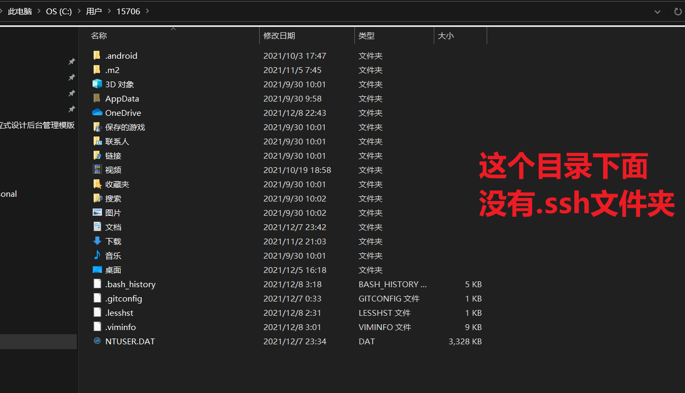Open the 3D 对象 folder icon
Screen dimensions: 685x393
(97, 84)
